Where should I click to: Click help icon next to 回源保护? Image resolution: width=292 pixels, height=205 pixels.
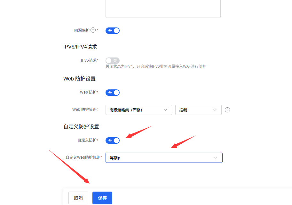93,30
